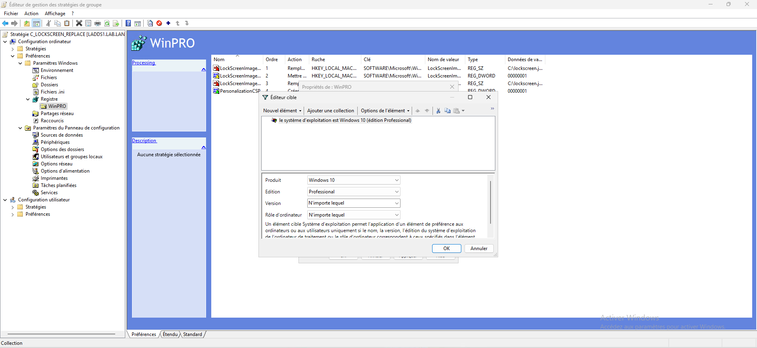Click the Print icon in main toolbar

[x=97, y=23]
